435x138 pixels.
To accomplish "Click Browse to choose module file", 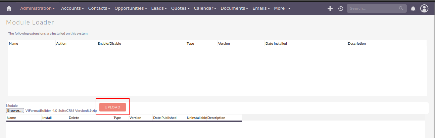I will (x=15, y=110).
